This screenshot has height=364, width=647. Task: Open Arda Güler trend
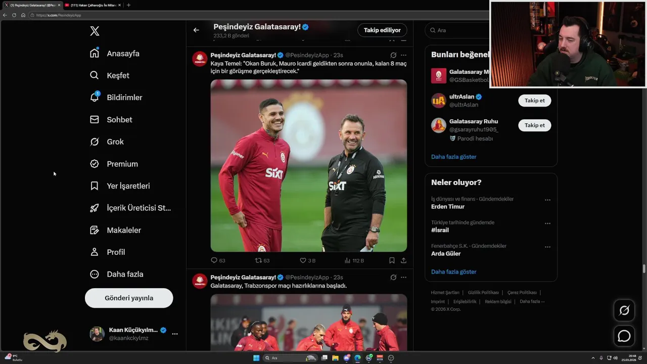[x=446, y=254]
